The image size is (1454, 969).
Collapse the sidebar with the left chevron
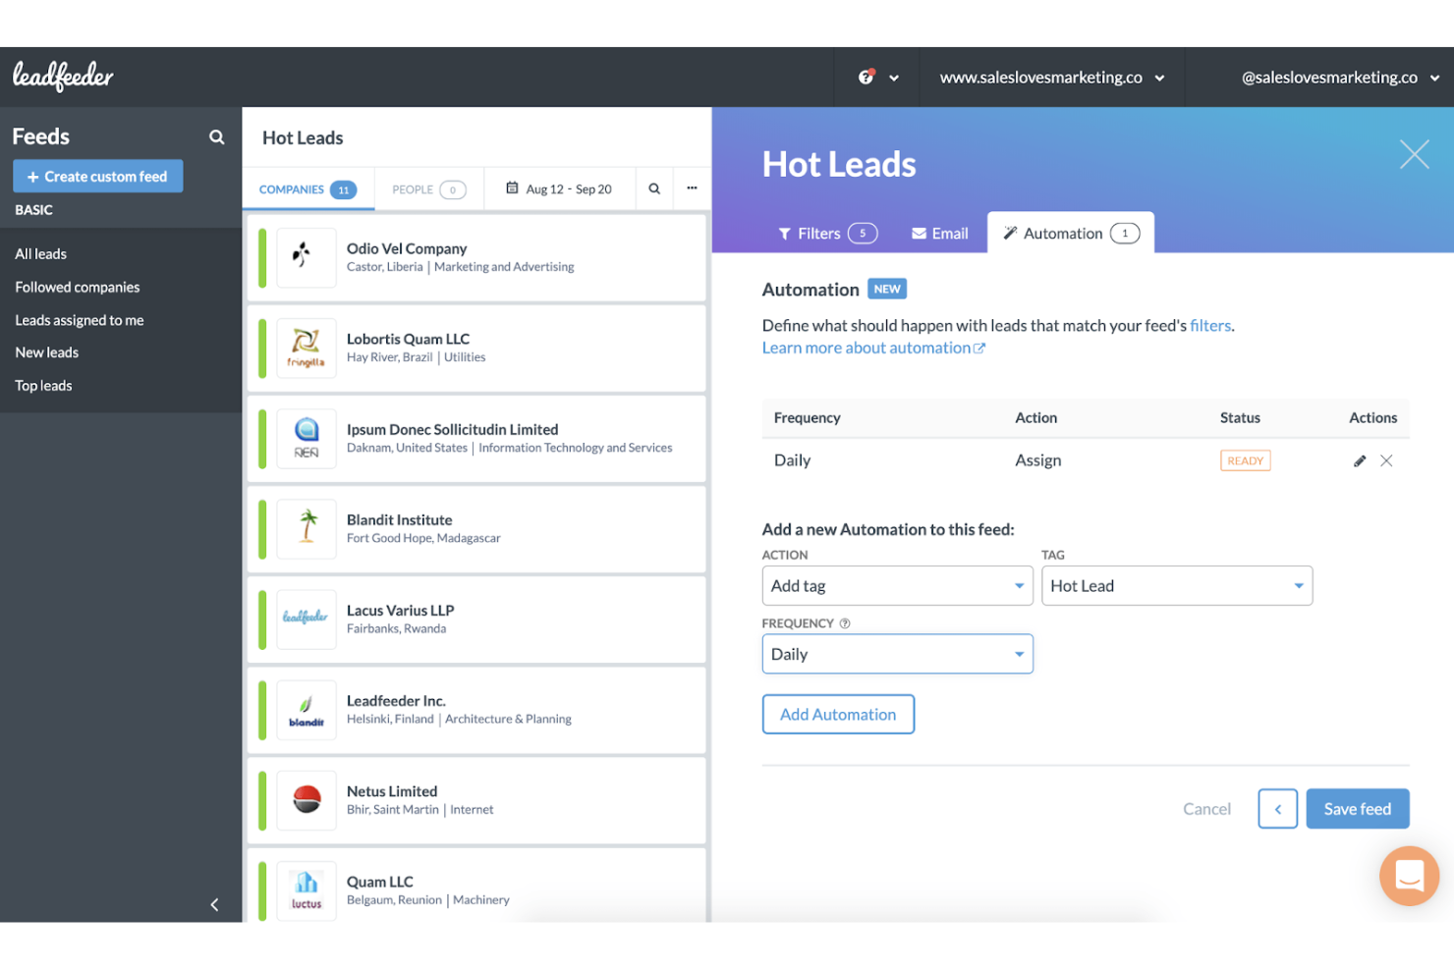[x=214, y=904]
